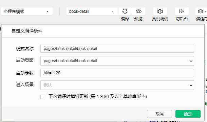Expand the 进入场景 scene selector

click(117, 85)
